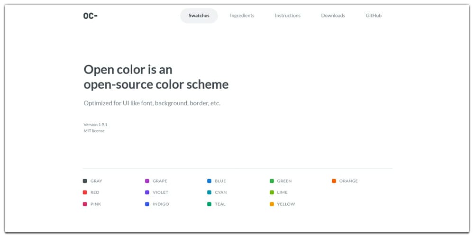Select the Swatches tab

199,16
